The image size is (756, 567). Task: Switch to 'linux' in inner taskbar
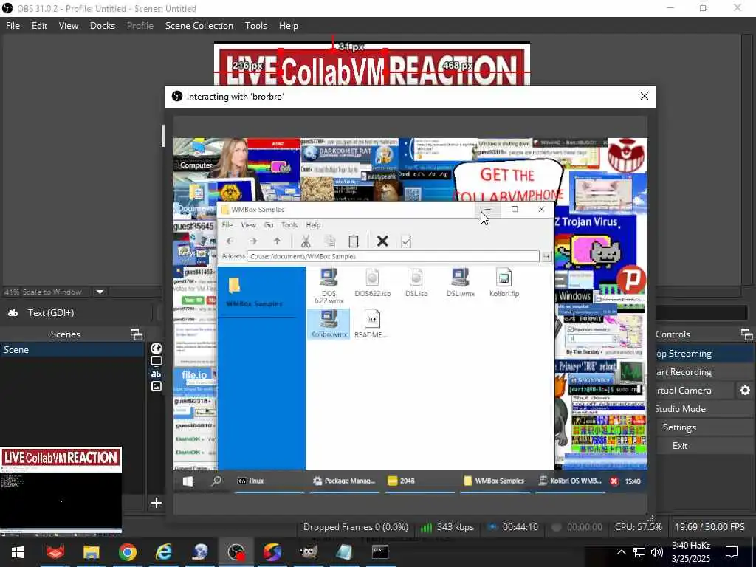pos(269,481)
